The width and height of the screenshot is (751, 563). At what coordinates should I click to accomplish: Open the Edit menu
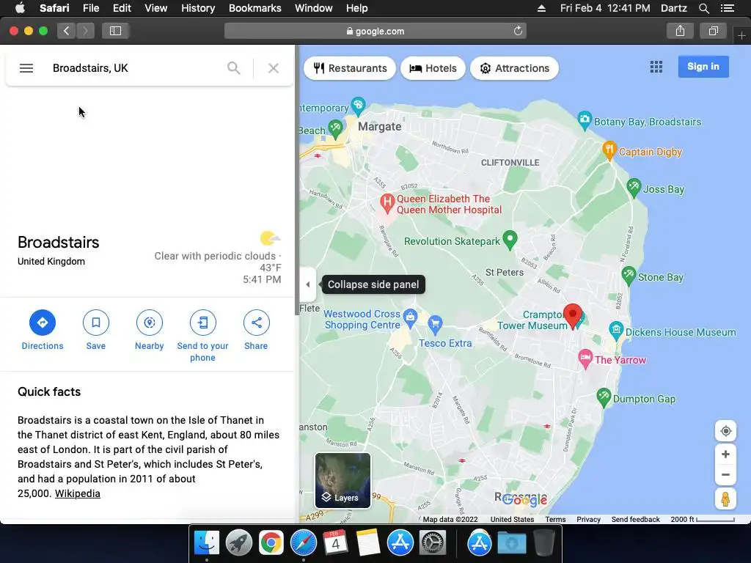pyautogui.click(x=122, y=8)
